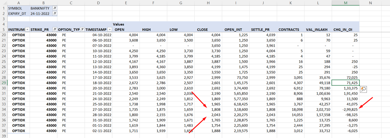Click the settle price 4,039
Image resolution: width=390 pixels, height=138 pixels.
click(270, 35)
